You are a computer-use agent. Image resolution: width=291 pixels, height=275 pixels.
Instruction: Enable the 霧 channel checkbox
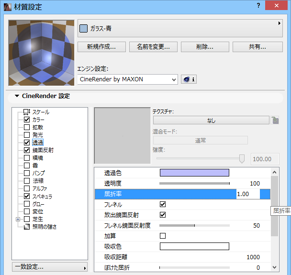[x=27, y=165]
